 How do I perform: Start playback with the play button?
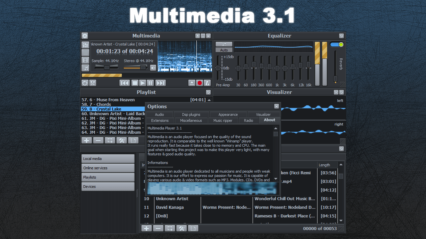coord(142,83)
